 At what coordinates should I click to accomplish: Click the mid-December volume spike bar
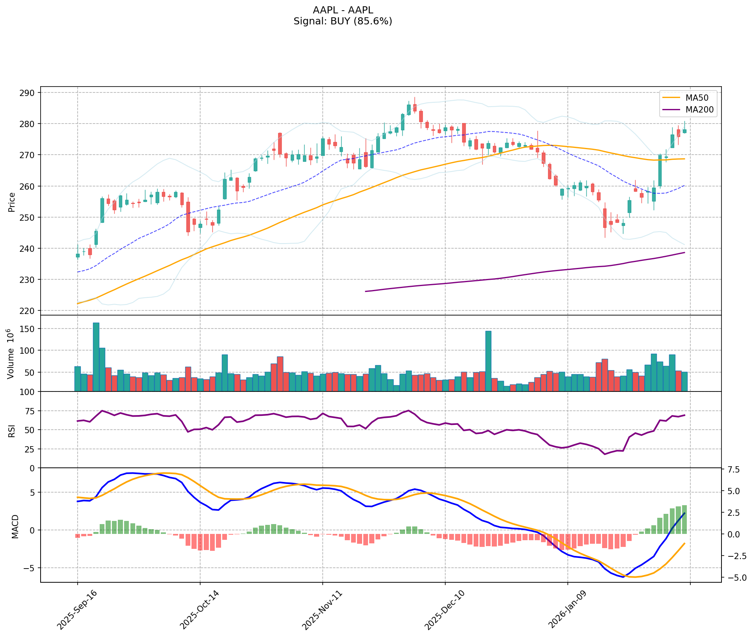(488, 361)
